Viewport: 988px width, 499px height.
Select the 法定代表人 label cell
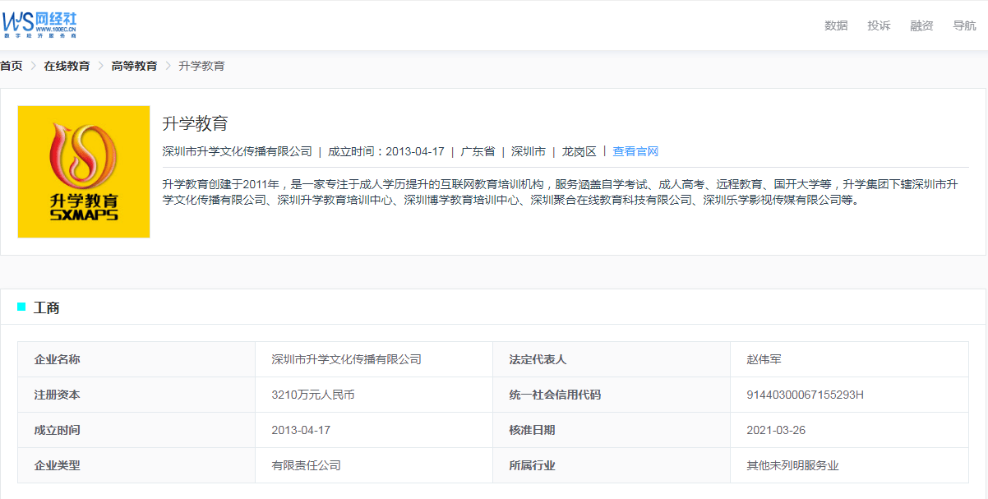click(612, 359)
